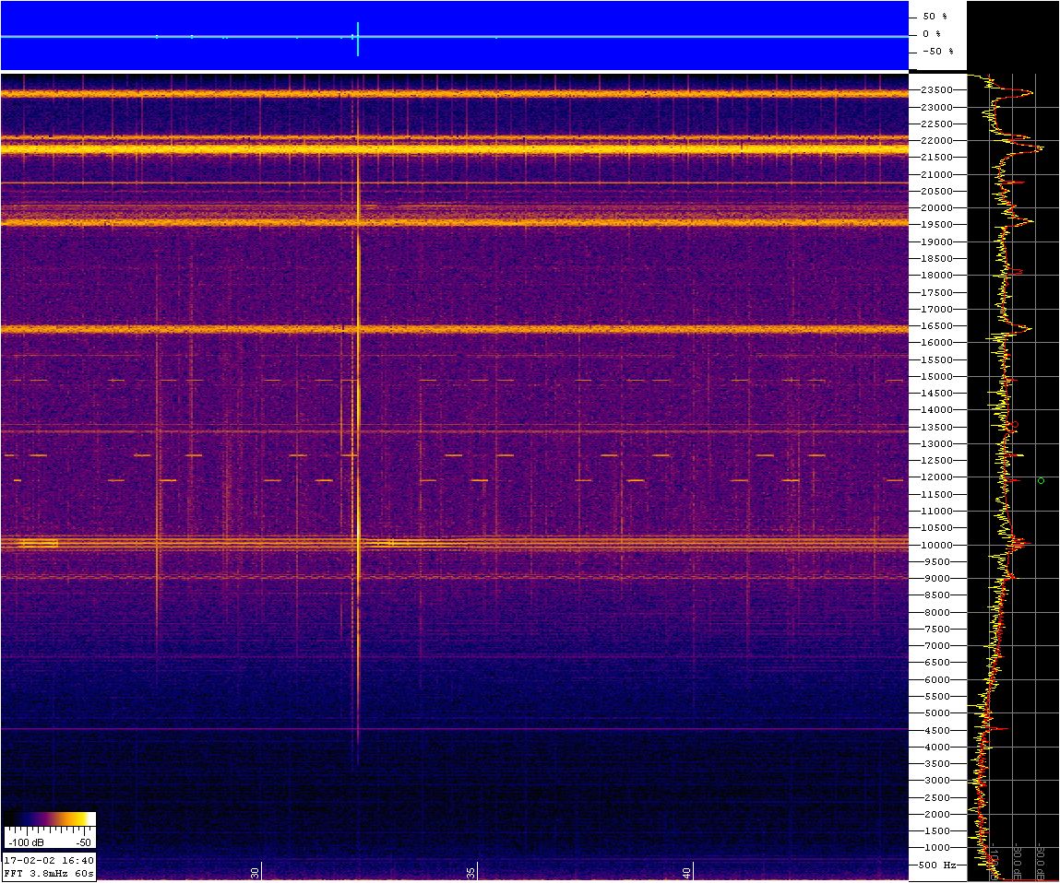1060x883 pixels.
Task: Click the 17-02-02 16:40 timestamp box
Action: pyautogui.click(x=49, y=860)
